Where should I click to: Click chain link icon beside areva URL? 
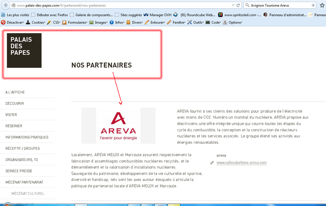point(212,163)
